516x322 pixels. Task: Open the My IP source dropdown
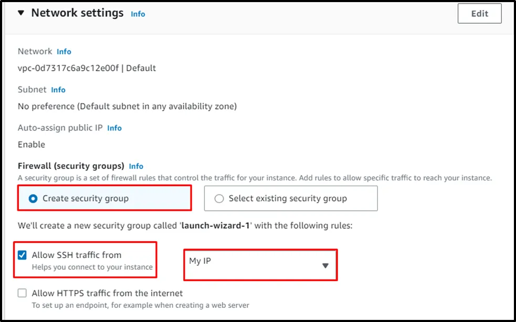[x=252, y=261]
